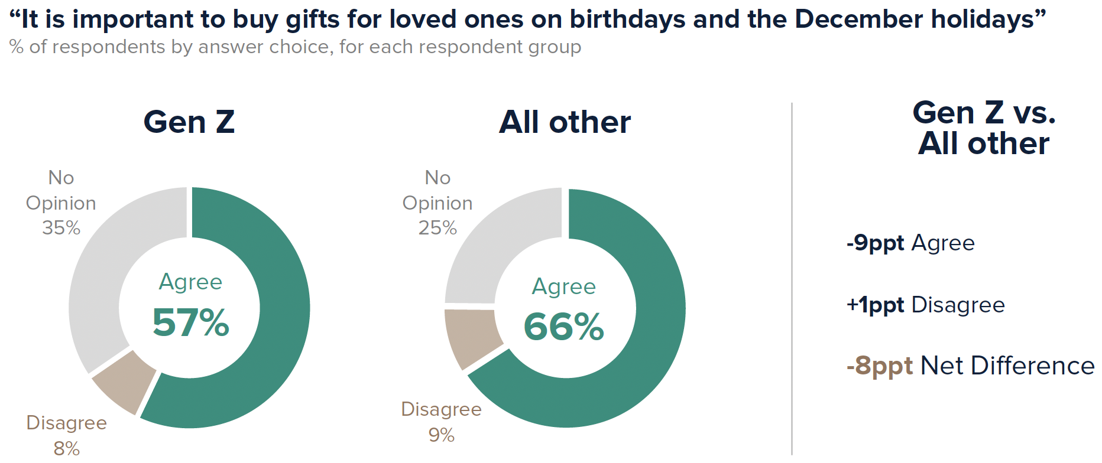The width and height of the screenshot is (1102, 463).
Task: Select the "No Opinion 25%" label
Action: pyautogui.click(x=437, y=203)
